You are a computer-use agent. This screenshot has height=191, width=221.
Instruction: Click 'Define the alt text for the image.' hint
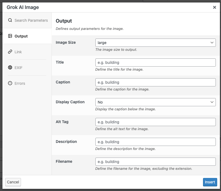[x=122, y=129]
